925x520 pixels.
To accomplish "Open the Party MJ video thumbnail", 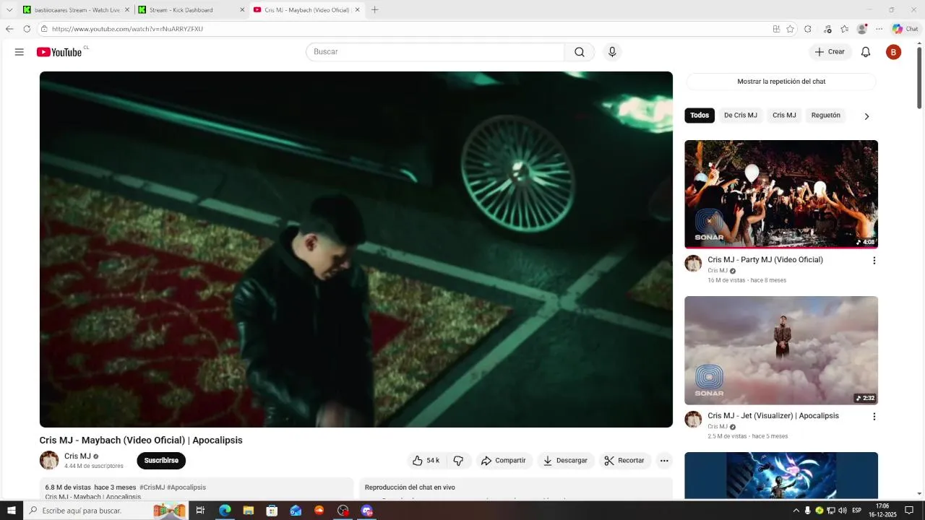I will pos(781,194).
